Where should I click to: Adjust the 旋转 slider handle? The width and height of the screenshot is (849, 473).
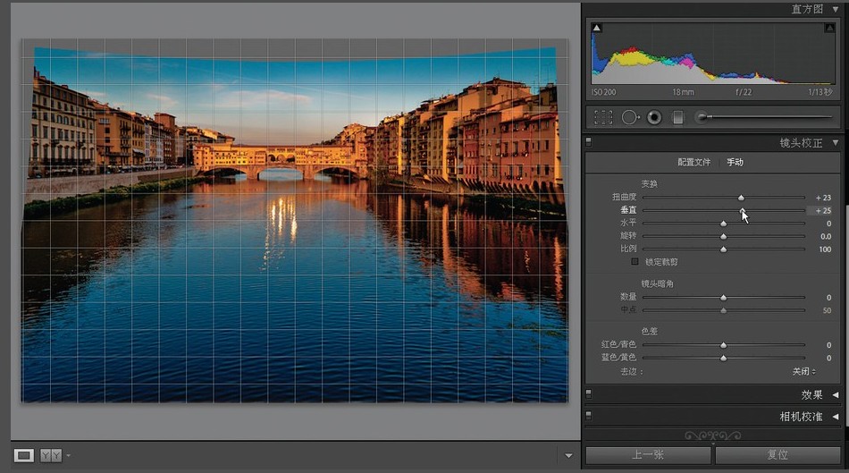[723, 237]
